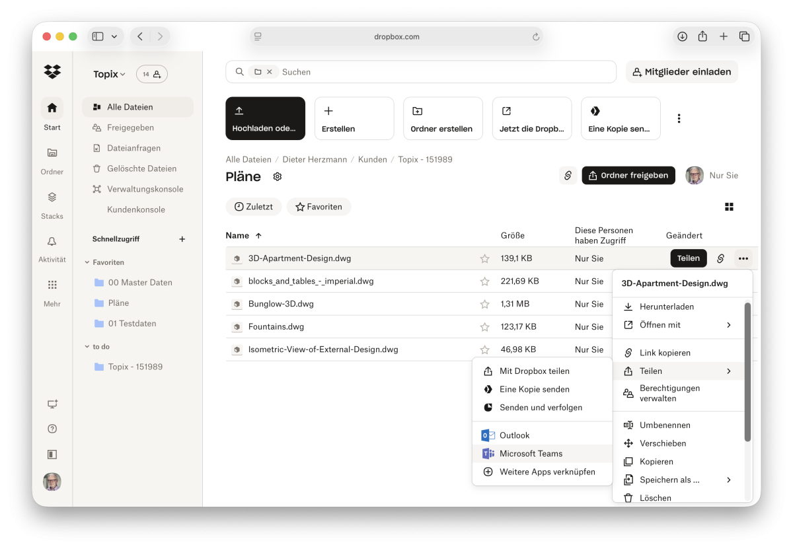Star 3D-Apartment-Design.dwg as favorite
This screenshot has width=793, height=549.
point(485,258)
